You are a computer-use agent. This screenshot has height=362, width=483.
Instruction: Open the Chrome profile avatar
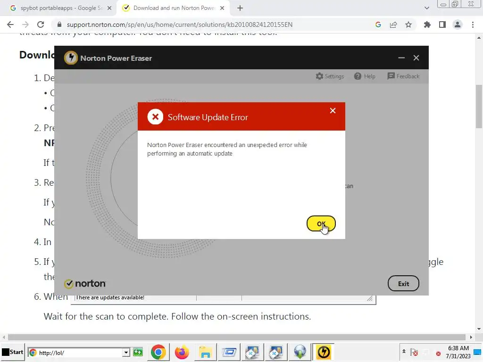458,25
